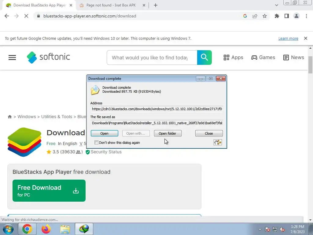The height and width of the screenshot is (235, 313).
Task: Click Open folder in the Download complete dialog
Action: (x=168, y=133)
